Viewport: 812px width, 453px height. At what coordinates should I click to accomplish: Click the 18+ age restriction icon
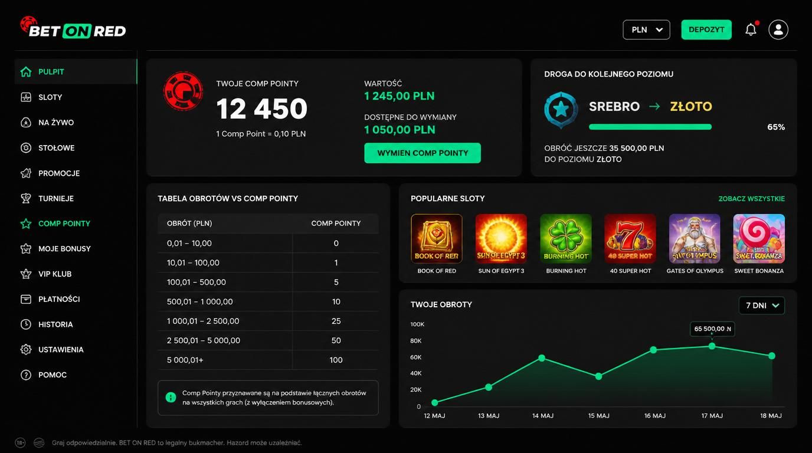[x=21, y=442]
